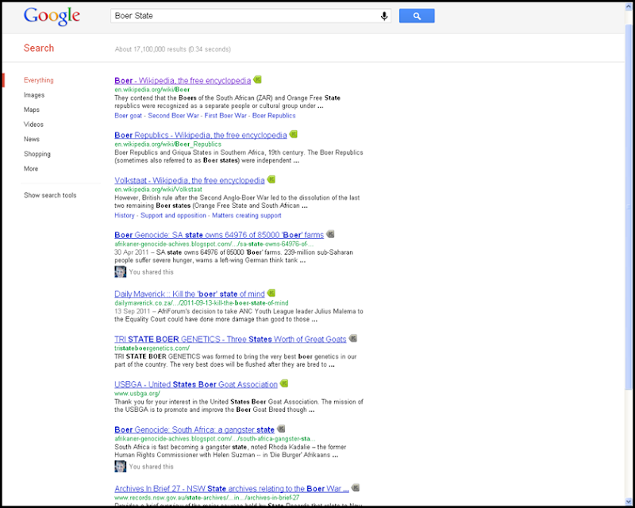Open TRI STATE BOER GENETICS result
Viewport: 635px width, 508px height.
230,339
